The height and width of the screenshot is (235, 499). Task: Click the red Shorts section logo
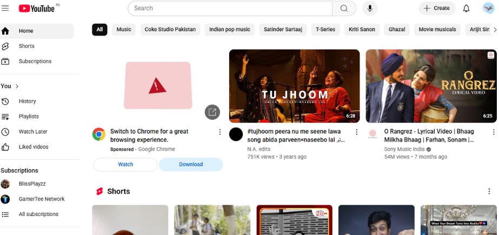[99, 191]
